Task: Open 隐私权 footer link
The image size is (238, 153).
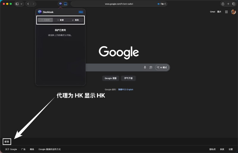Action: pos(212,149)
